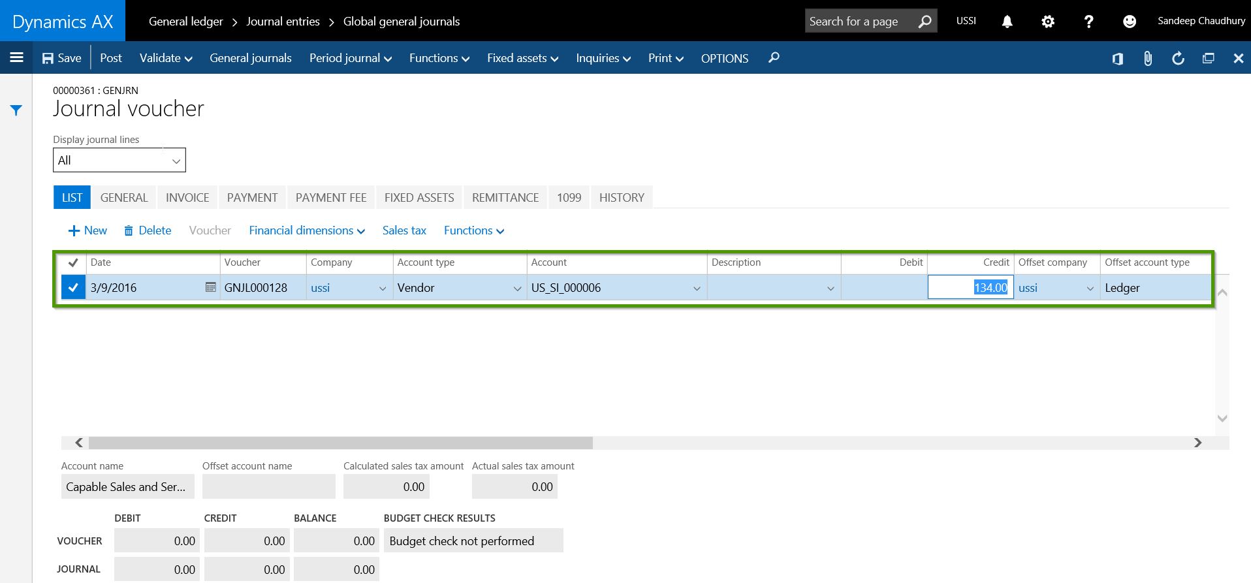The height and width of the screenshot is (583, 1251).
Task: Click the filter funnel icon
Action: (x=16, y=110)
